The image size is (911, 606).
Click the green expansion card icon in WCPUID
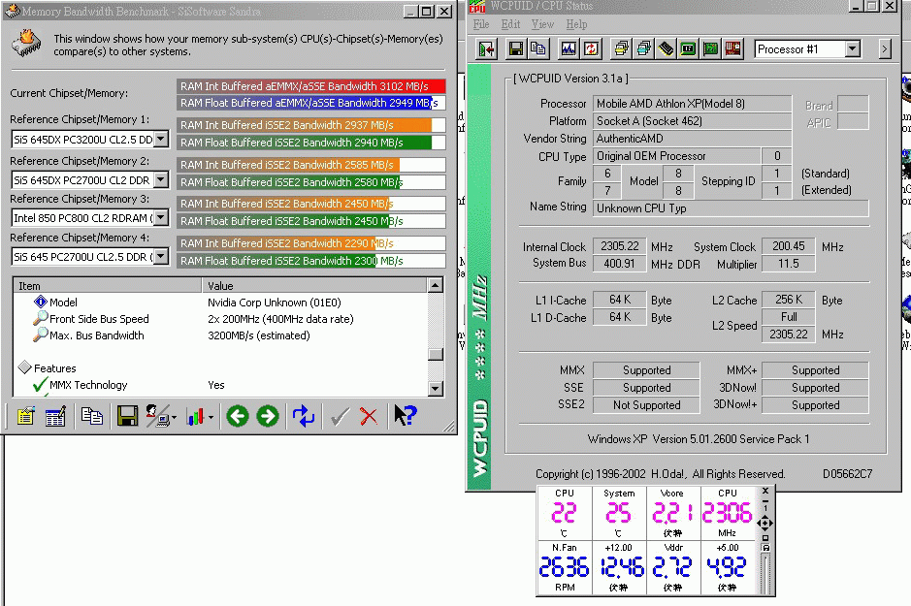coord(710,49)
